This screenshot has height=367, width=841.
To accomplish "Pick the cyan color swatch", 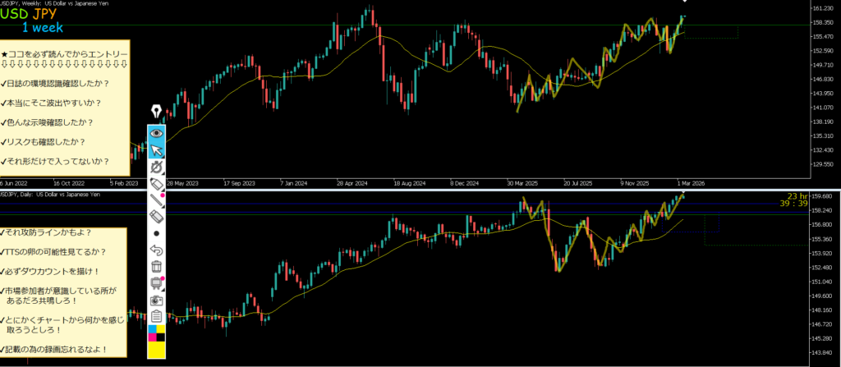I will pyautogui.click(x=152, y=328).
